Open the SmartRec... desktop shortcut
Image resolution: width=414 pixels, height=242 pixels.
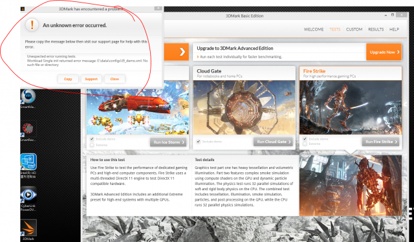click(x=28, y=132)
